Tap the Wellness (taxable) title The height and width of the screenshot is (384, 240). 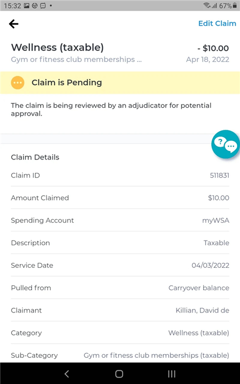point(57,47)
